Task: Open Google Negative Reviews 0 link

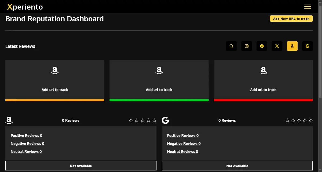Action: coord(184,144)
